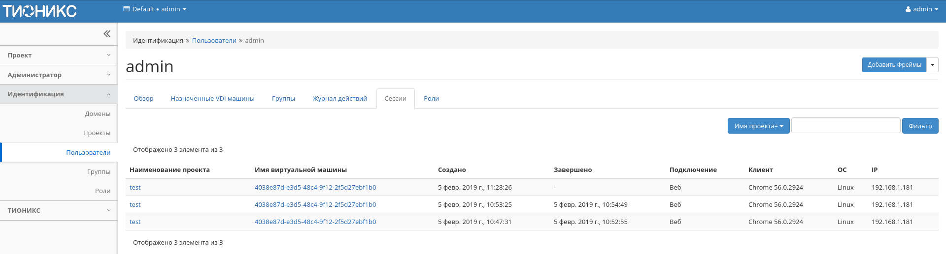Open Пользователи breadcrumb link
Image resolution: width=946 pixels, height=254 pixels.
pyautogui.click(x=214, y=41)
